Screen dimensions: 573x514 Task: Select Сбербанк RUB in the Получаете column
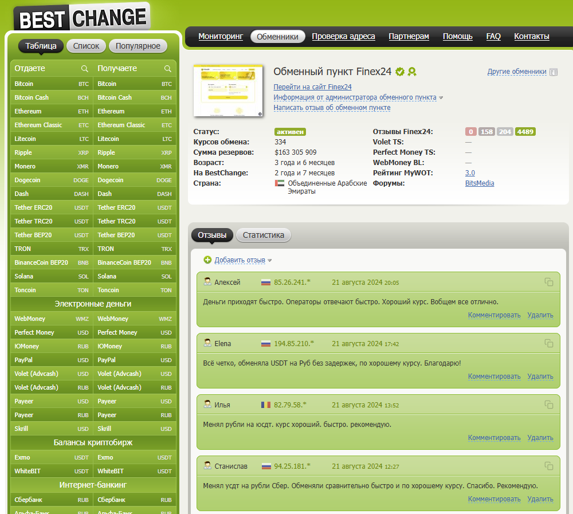(x=135, y=500)
